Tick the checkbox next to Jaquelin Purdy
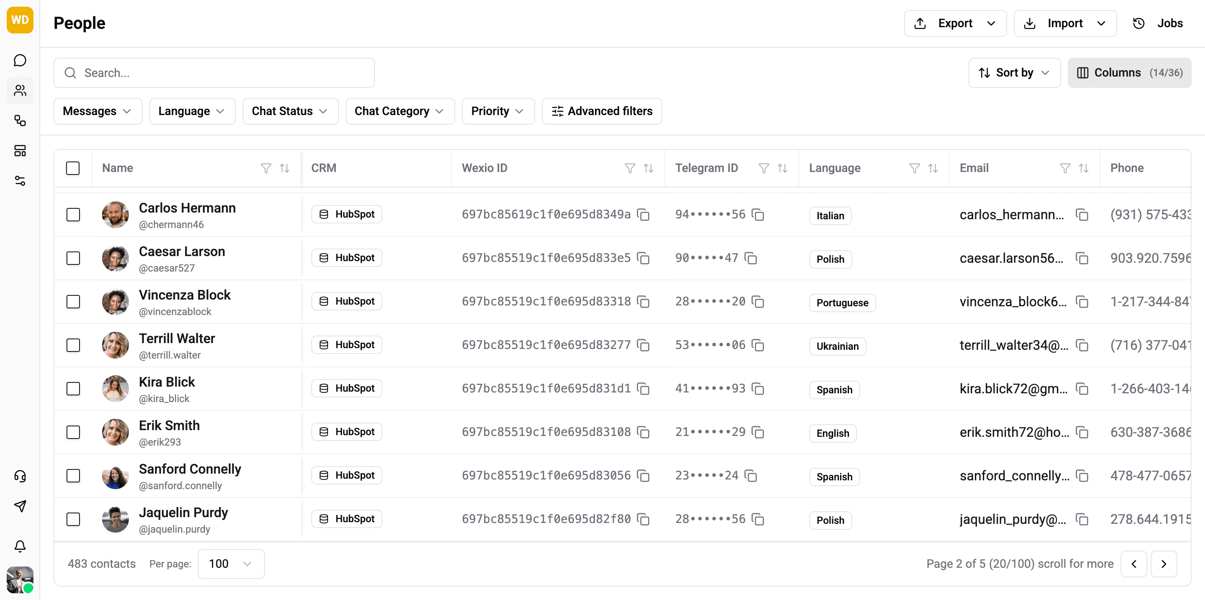1205x600 pixels. click(x=74, y=519)
